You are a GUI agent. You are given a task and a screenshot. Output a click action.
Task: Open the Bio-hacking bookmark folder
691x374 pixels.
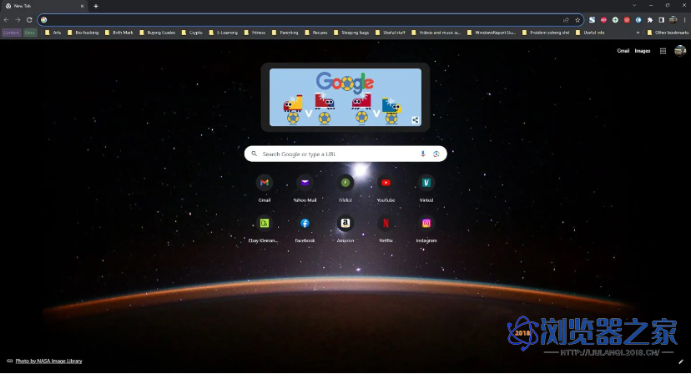click(83, 33)
